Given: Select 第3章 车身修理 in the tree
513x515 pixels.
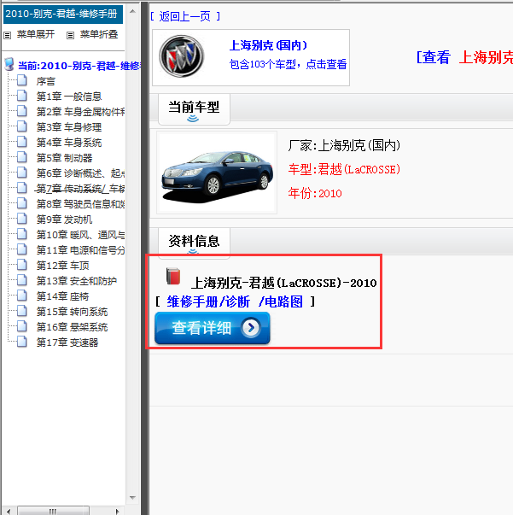Looking at the screenshot, I should [70, 127].
